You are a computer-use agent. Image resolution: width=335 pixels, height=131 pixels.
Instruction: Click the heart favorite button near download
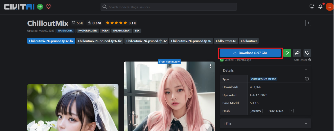point(307,53)
